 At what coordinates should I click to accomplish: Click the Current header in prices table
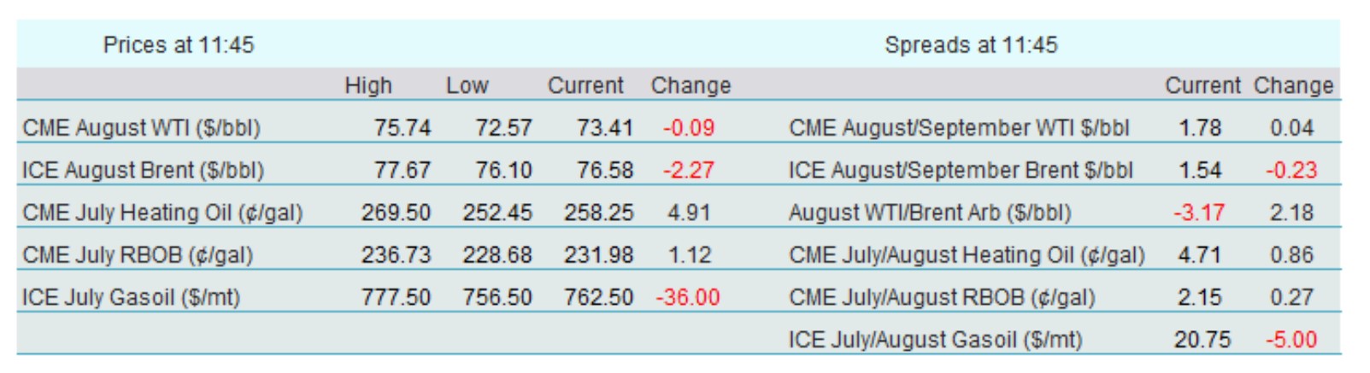click(585, 85)
